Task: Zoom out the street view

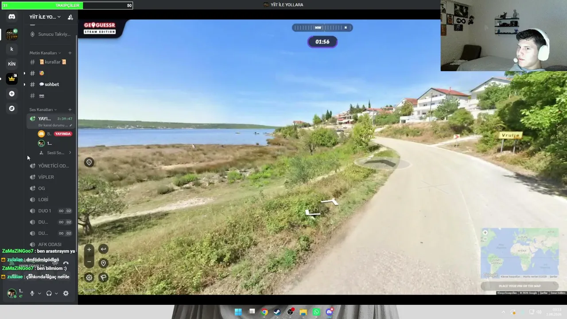Action: point(89,261)
